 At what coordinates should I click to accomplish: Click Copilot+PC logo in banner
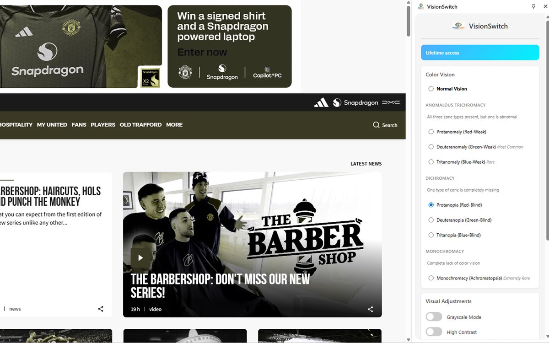268,73
